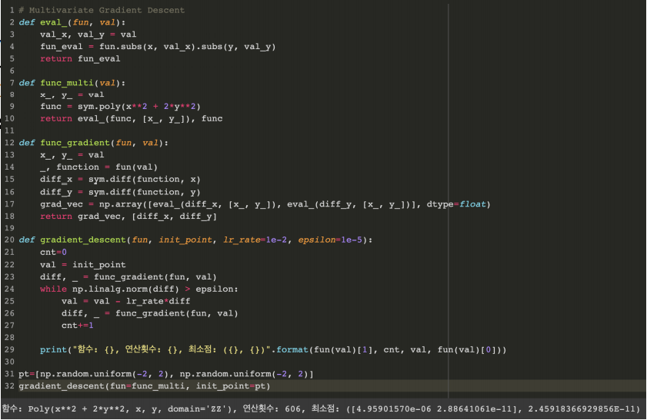Click 'val_x, val_y = val' on line 3
Viewport: 647px width, 420px height.
tap(88, 35)
